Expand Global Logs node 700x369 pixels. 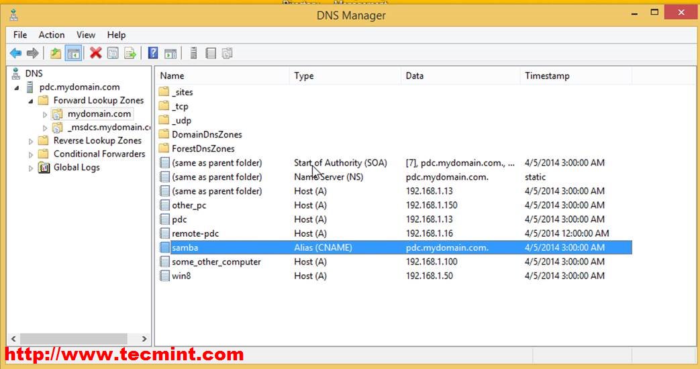(x=31, y=168)
